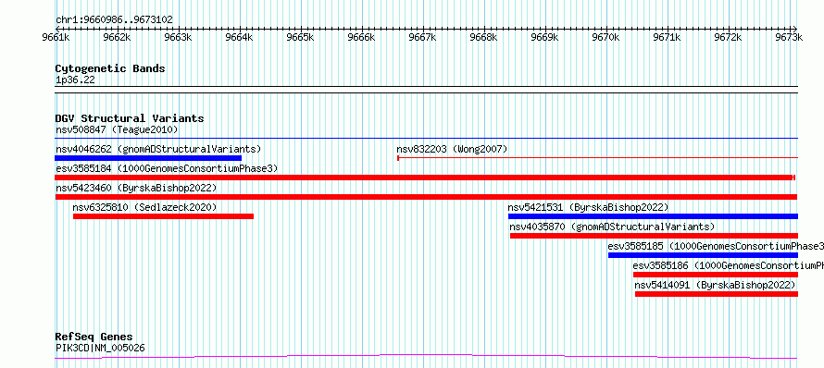Select the esv3585186 variant label
This screenshot has width=824, height=368.
pos(729,265)
